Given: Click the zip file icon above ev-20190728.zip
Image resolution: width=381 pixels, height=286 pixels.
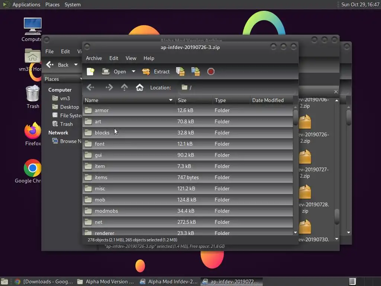Looking at the screenshot, I should 305,192.
